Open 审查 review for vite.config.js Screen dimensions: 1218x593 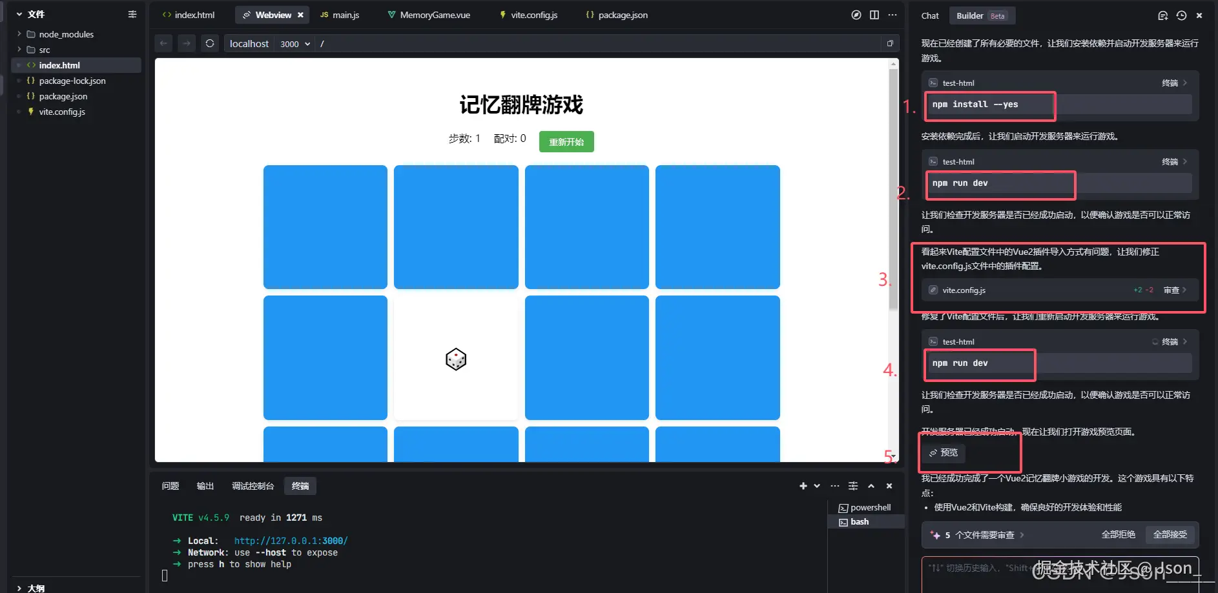1175,290
